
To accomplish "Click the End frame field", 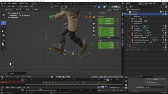I will coord(118,77).
